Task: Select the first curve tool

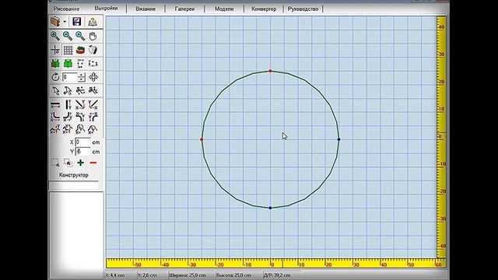Action: (55, 117)
